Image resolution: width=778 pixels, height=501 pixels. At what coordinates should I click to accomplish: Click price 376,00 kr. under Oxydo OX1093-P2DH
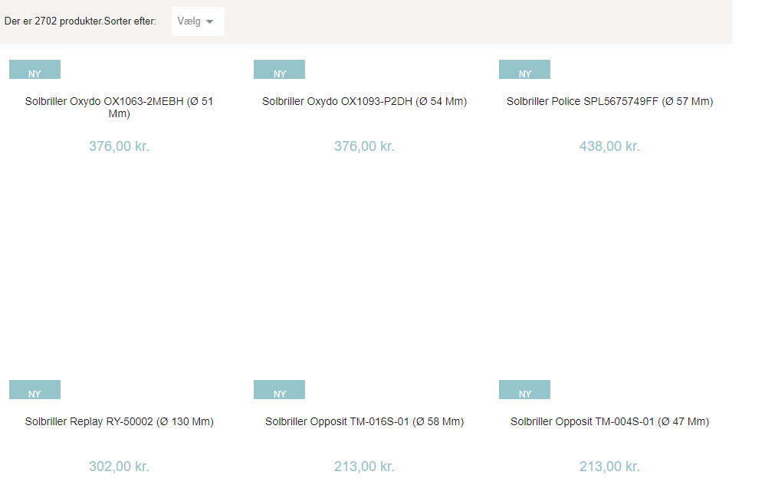(x=364, y=146)
